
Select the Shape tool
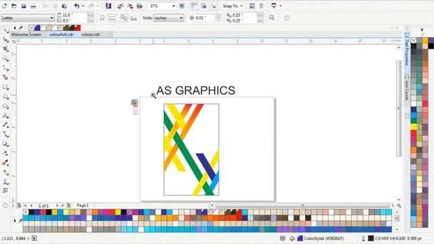click(x=5, y=39)
